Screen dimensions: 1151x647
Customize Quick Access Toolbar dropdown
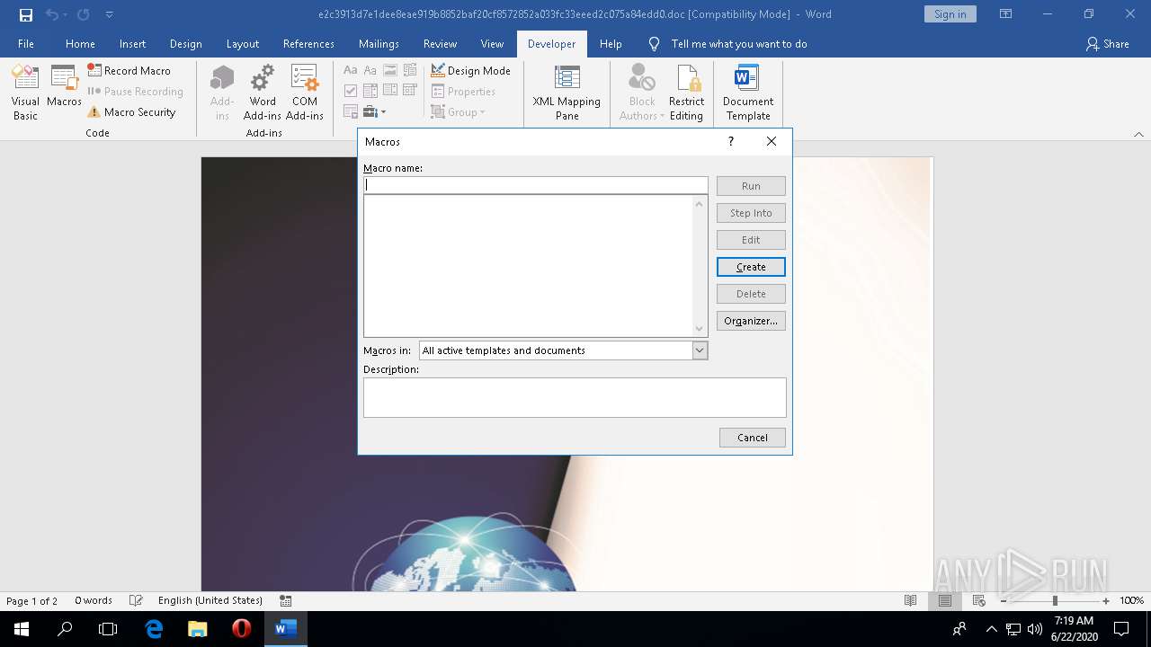point(109,14)
